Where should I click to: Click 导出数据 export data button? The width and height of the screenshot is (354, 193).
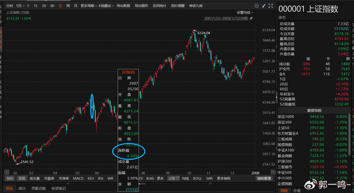click(x=123, y=6)
